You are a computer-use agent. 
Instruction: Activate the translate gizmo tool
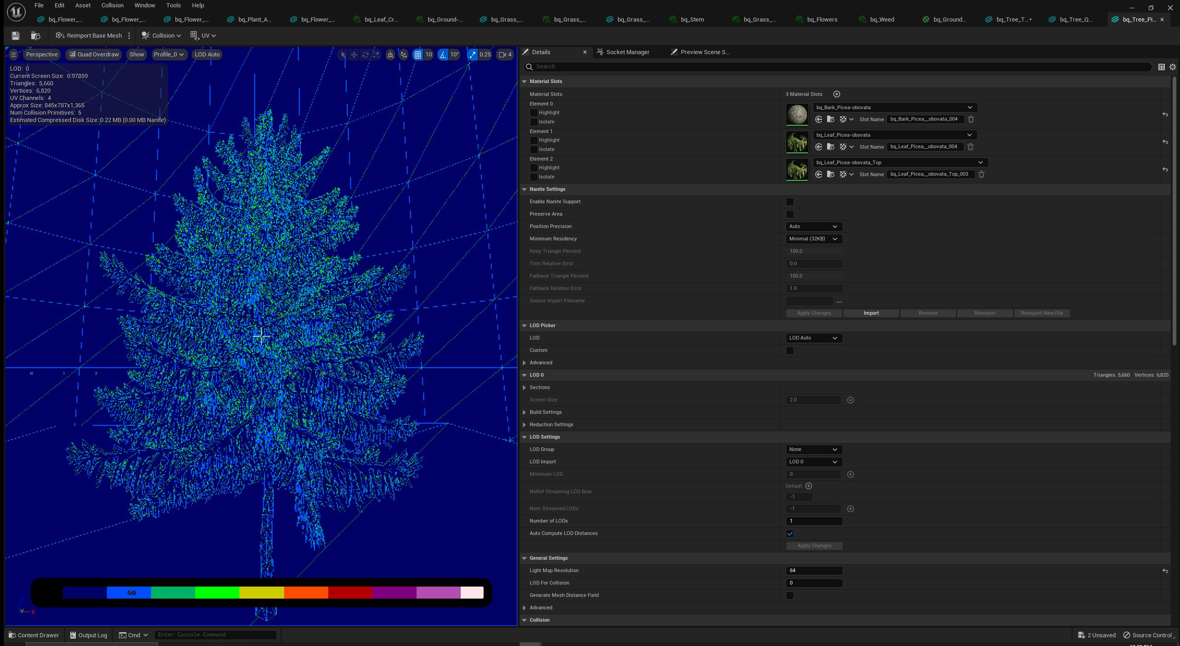click(354, 55)
